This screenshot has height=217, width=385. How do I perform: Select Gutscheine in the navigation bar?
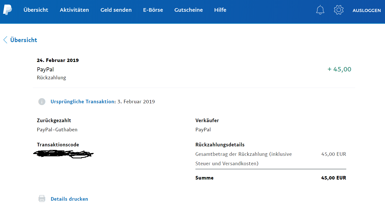(x=189, y=10)
